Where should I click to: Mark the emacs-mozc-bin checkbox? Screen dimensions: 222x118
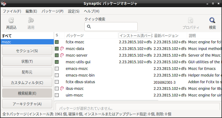pyautogui.click(x=57, y=75)
